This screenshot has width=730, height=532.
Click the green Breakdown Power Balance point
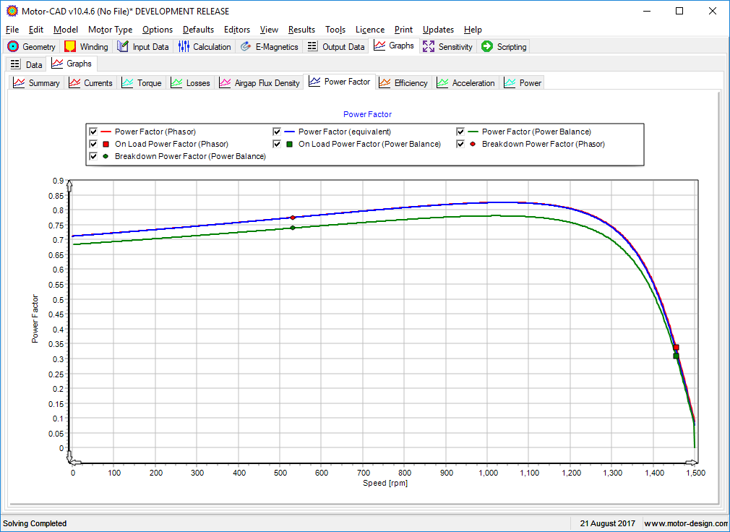coord(293,228)
